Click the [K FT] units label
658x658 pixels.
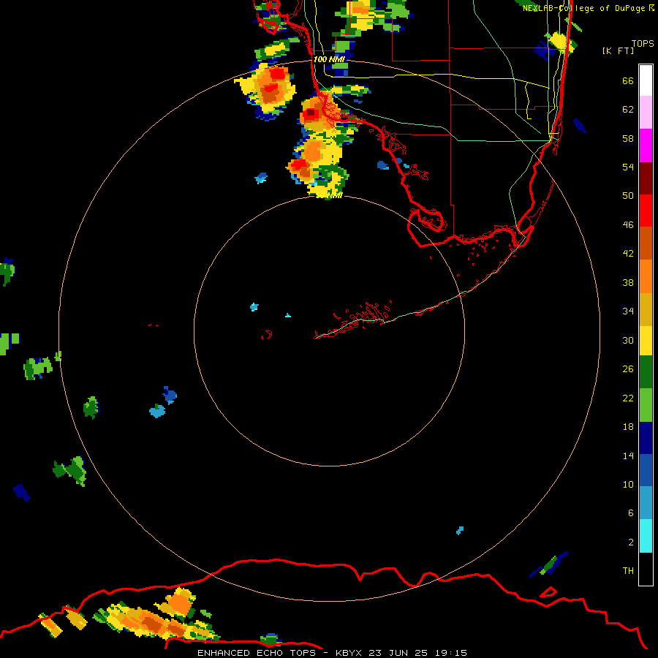tap(618, 50)
